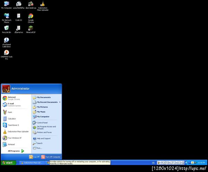Click the yellow cone tray icon
The height and width of the screenshot is (172, 208).
coord(192,163)
